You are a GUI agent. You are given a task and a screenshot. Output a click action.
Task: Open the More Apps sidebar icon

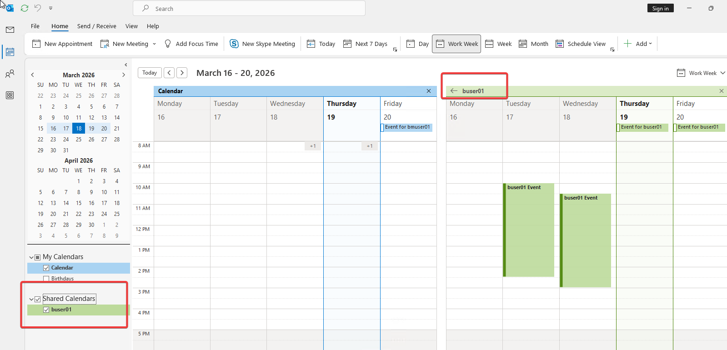(x=10, y=95)
